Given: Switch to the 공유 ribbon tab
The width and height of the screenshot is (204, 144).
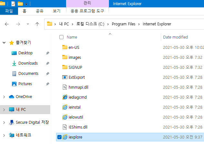Looking at the screenshot, I should [x=40, y=11].
